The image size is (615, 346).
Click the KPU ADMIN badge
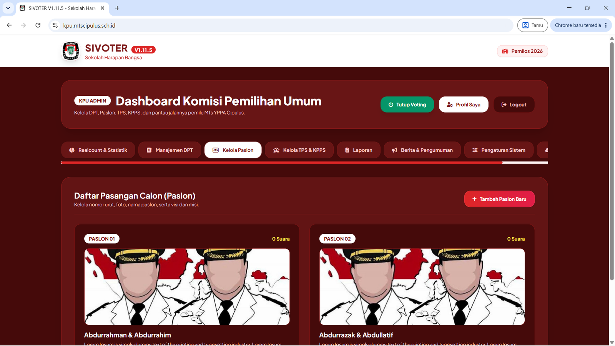(x=92, y=101)
